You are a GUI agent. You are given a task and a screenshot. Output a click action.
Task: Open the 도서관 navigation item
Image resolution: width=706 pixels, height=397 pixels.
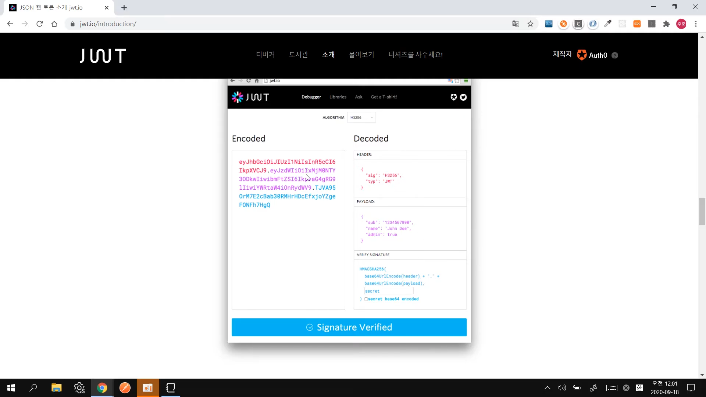[298, 55]
